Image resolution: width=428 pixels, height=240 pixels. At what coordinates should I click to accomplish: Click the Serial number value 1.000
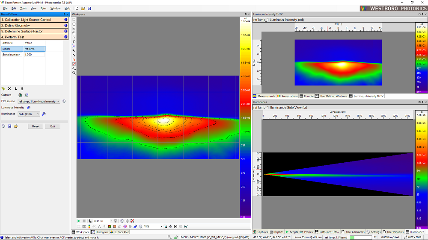tap(34, 55)
